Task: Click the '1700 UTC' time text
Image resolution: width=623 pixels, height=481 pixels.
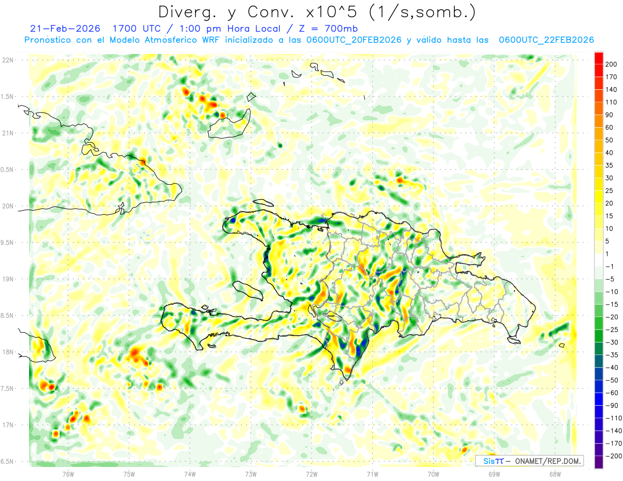Action: tap(138, 28)
